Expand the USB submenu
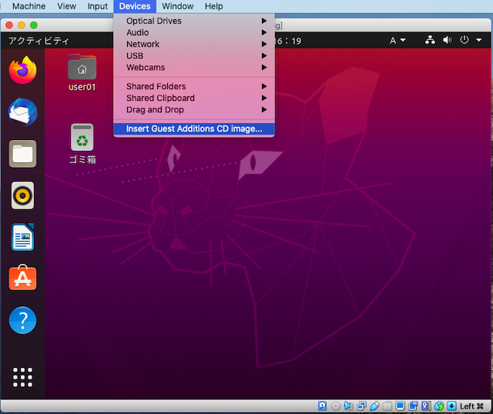 [x=194, y=55]
